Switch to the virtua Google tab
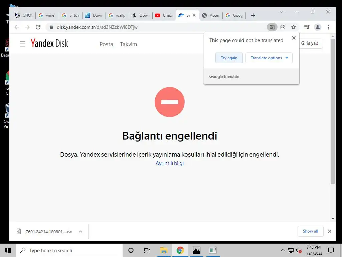Viewport: 342px width, 257px height. point(71,15)
